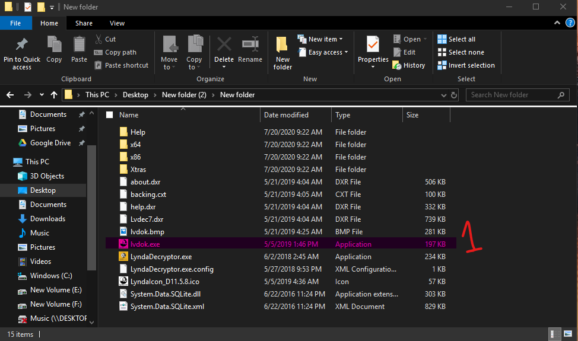Toggle the select-all checkbox in header
Image resolution: width=578 pixels, height=341 pixels.
[109, 115]
